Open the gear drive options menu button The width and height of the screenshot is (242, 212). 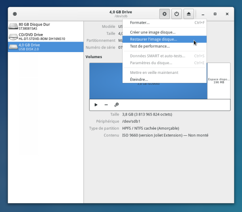tap(164, 14)
